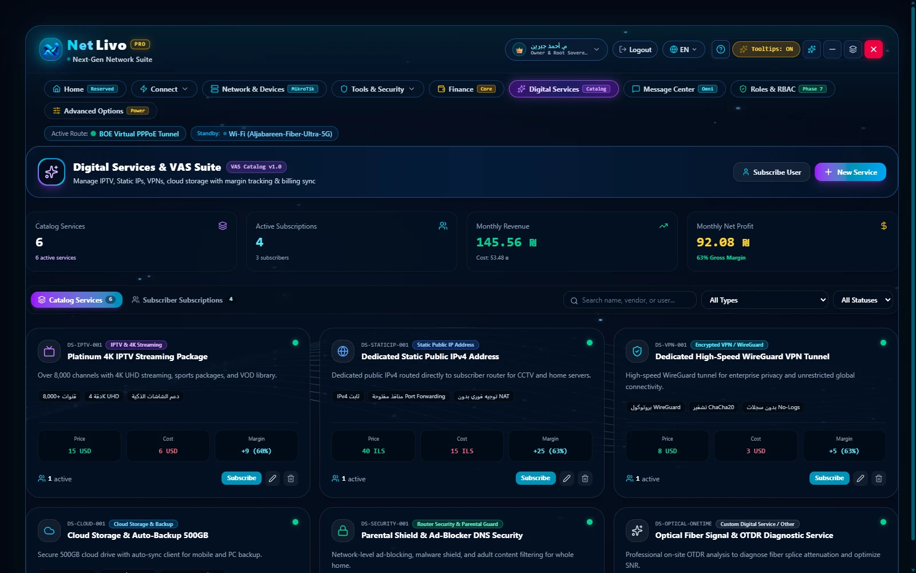Click the sparkle effects icon in header
This screenshot has height=573, width=916.
pos(812,49)
